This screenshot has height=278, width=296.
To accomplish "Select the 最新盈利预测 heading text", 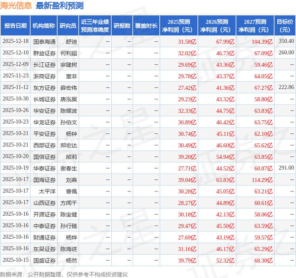I will click(x=60, y=6).
